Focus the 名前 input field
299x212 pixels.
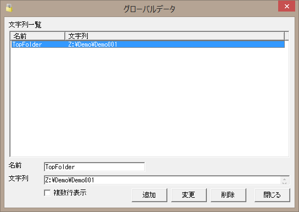point(94,167)
